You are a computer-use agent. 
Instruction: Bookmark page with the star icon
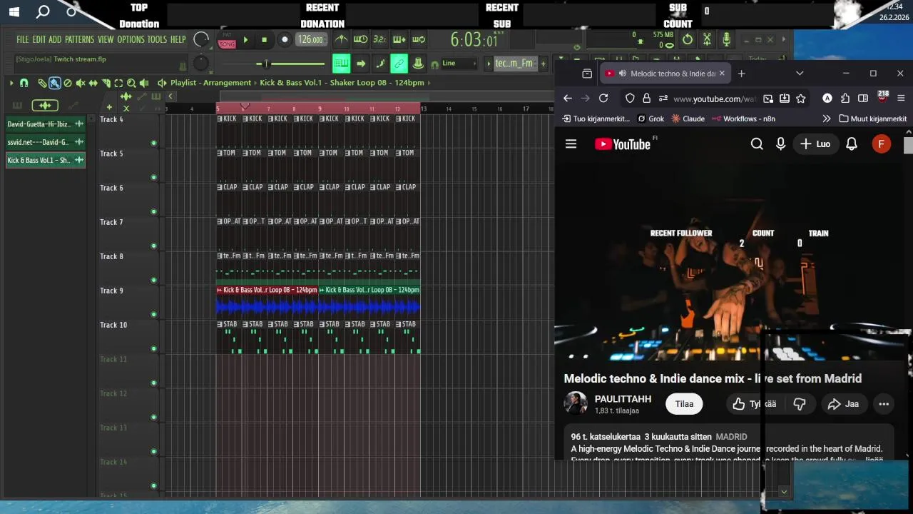(801, 99)
